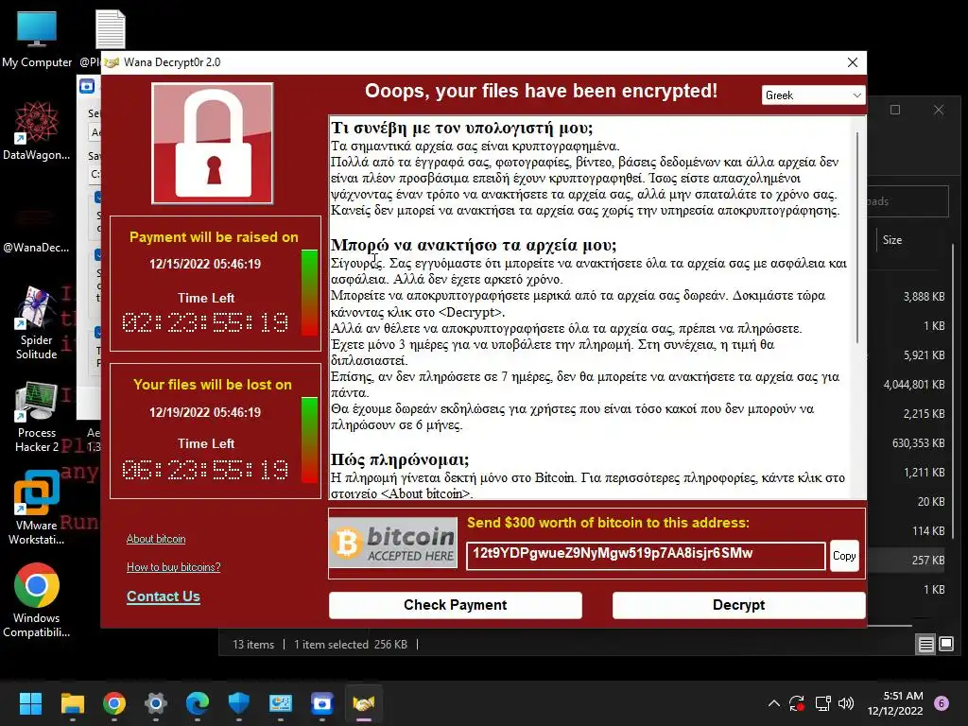Click the network tray icon
The height and width of the screenshot is (726, 968).
coord(822,703)
